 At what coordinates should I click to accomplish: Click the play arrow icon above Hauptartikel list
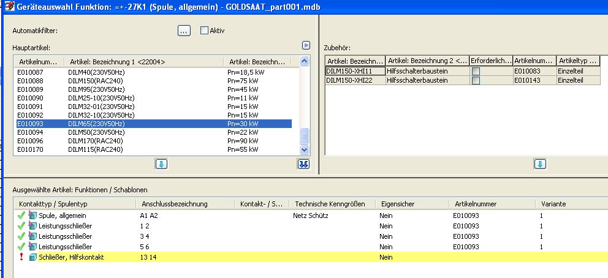coord(306,46)
